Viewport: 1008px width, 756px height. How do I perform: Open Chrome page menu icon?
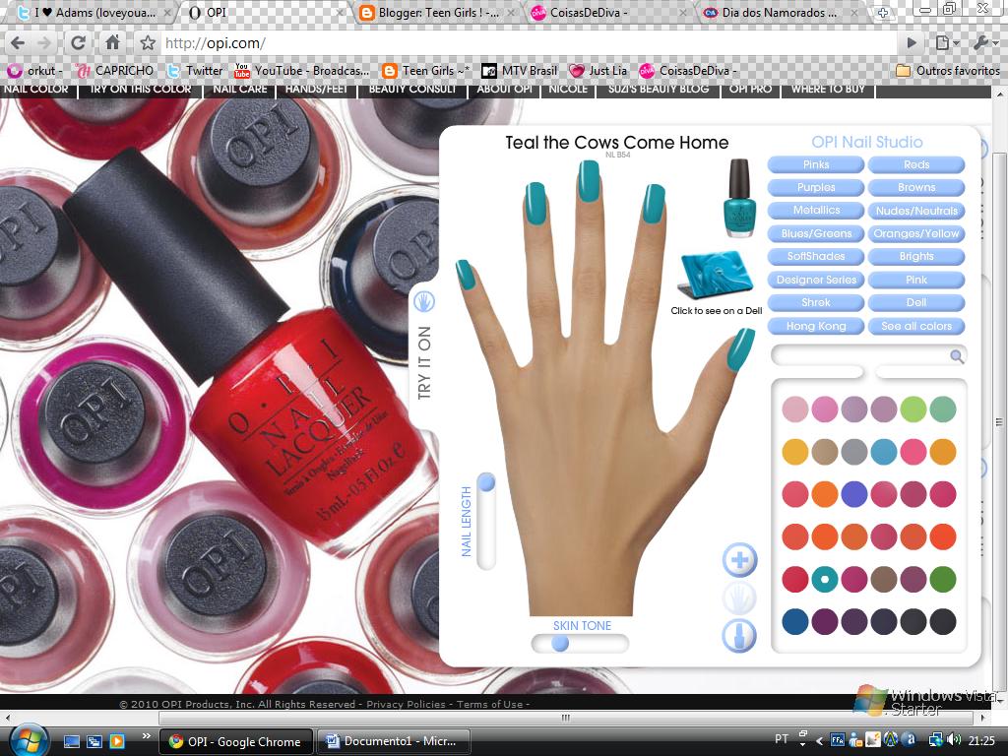coord(946,43)
